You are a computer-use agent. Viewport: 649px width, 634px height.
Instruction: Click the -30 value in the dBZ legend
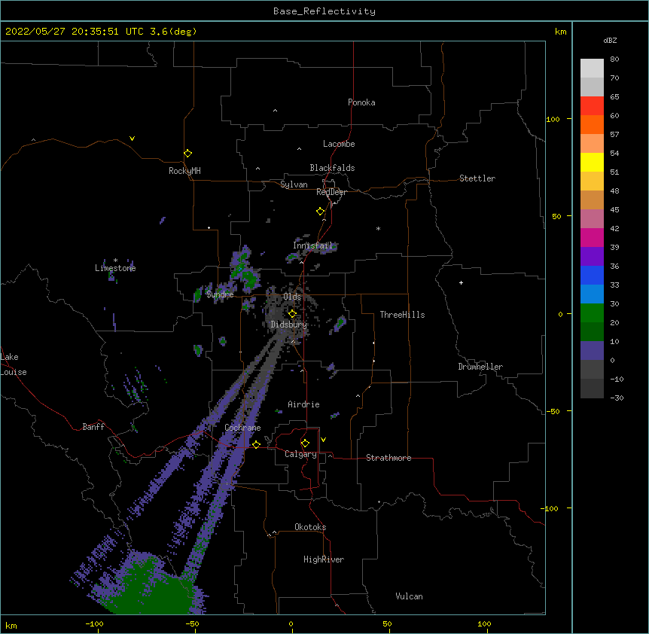[617, 398]
